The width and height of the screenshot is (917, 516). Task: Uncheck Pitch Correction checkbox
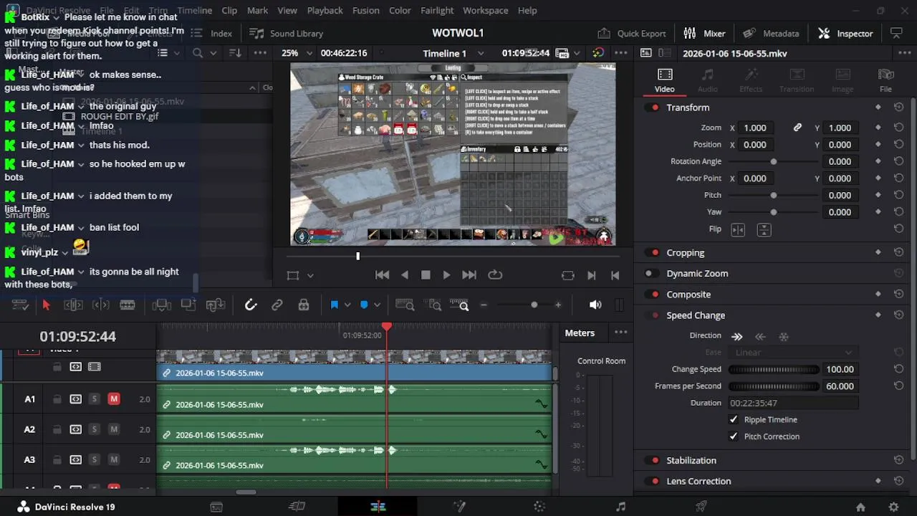[x=733, y=436]
